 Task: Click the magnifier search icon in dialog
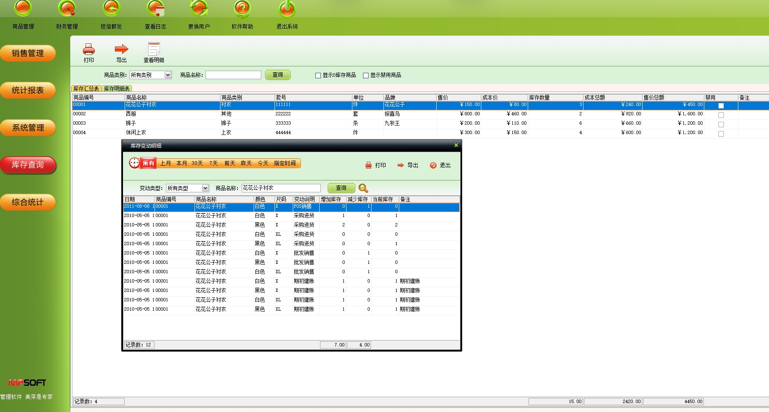pyautogui.click(x=363, y=188)
